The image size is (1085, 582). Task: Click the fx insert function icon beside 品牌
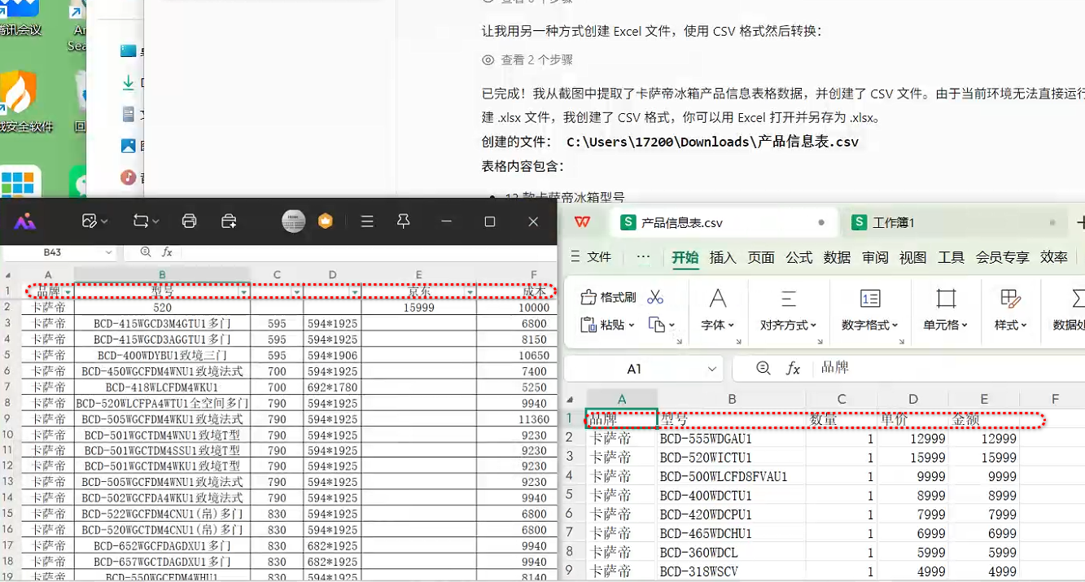coord(793,369)
